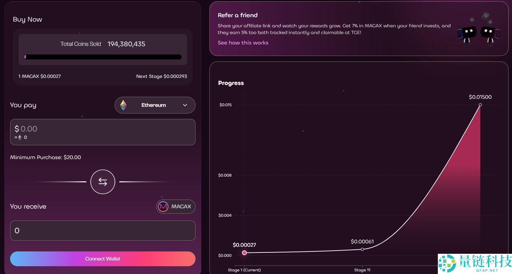Click the small Ethereum icon under amount

click(x=20, y=138)
